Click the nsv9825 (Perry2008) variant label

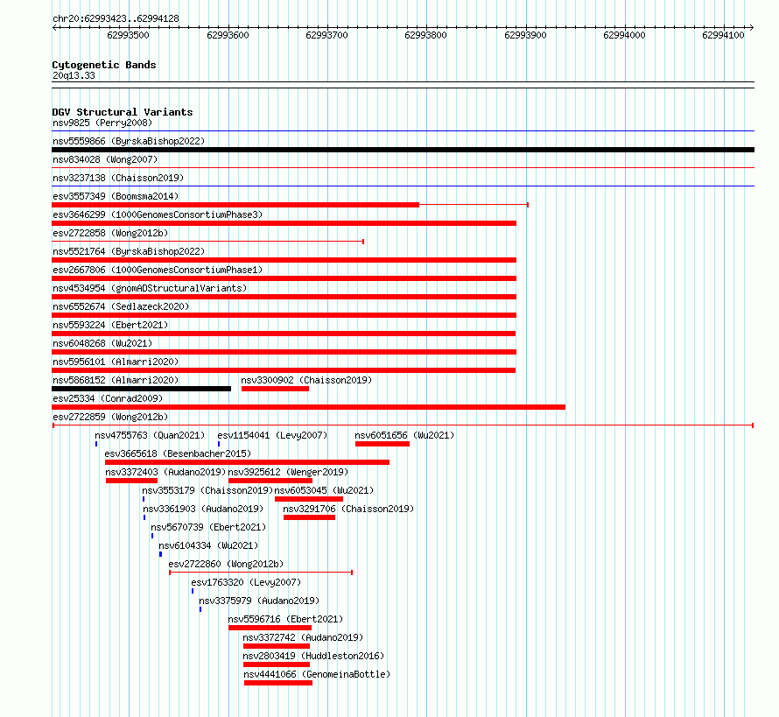tap(102, 123)
